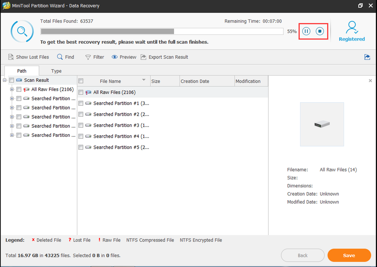Click the orange Save button
Viewport: 377px width, 267px height.
click(349, 255)
